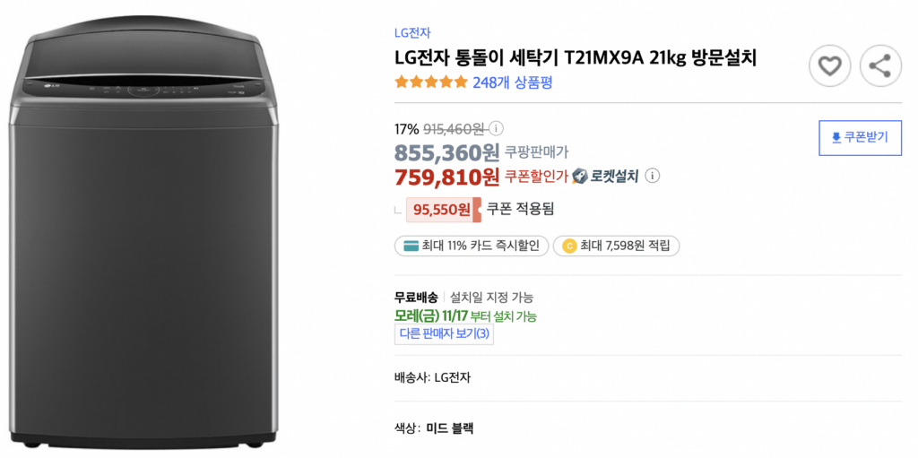This screenshot has height=458, width=918.
Task: Click download arrow icon on 쿠폰받기
Action: pyautogui.click(x=836, y=138)
